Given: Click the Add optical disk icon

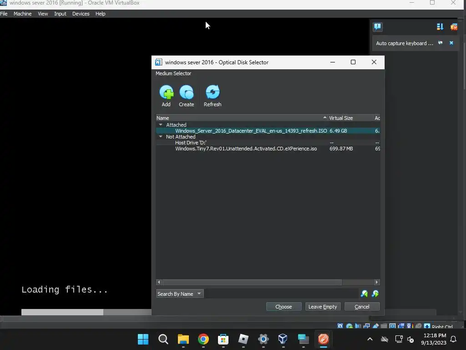Looking at the screenshot, I should click(x=167, y=92).
